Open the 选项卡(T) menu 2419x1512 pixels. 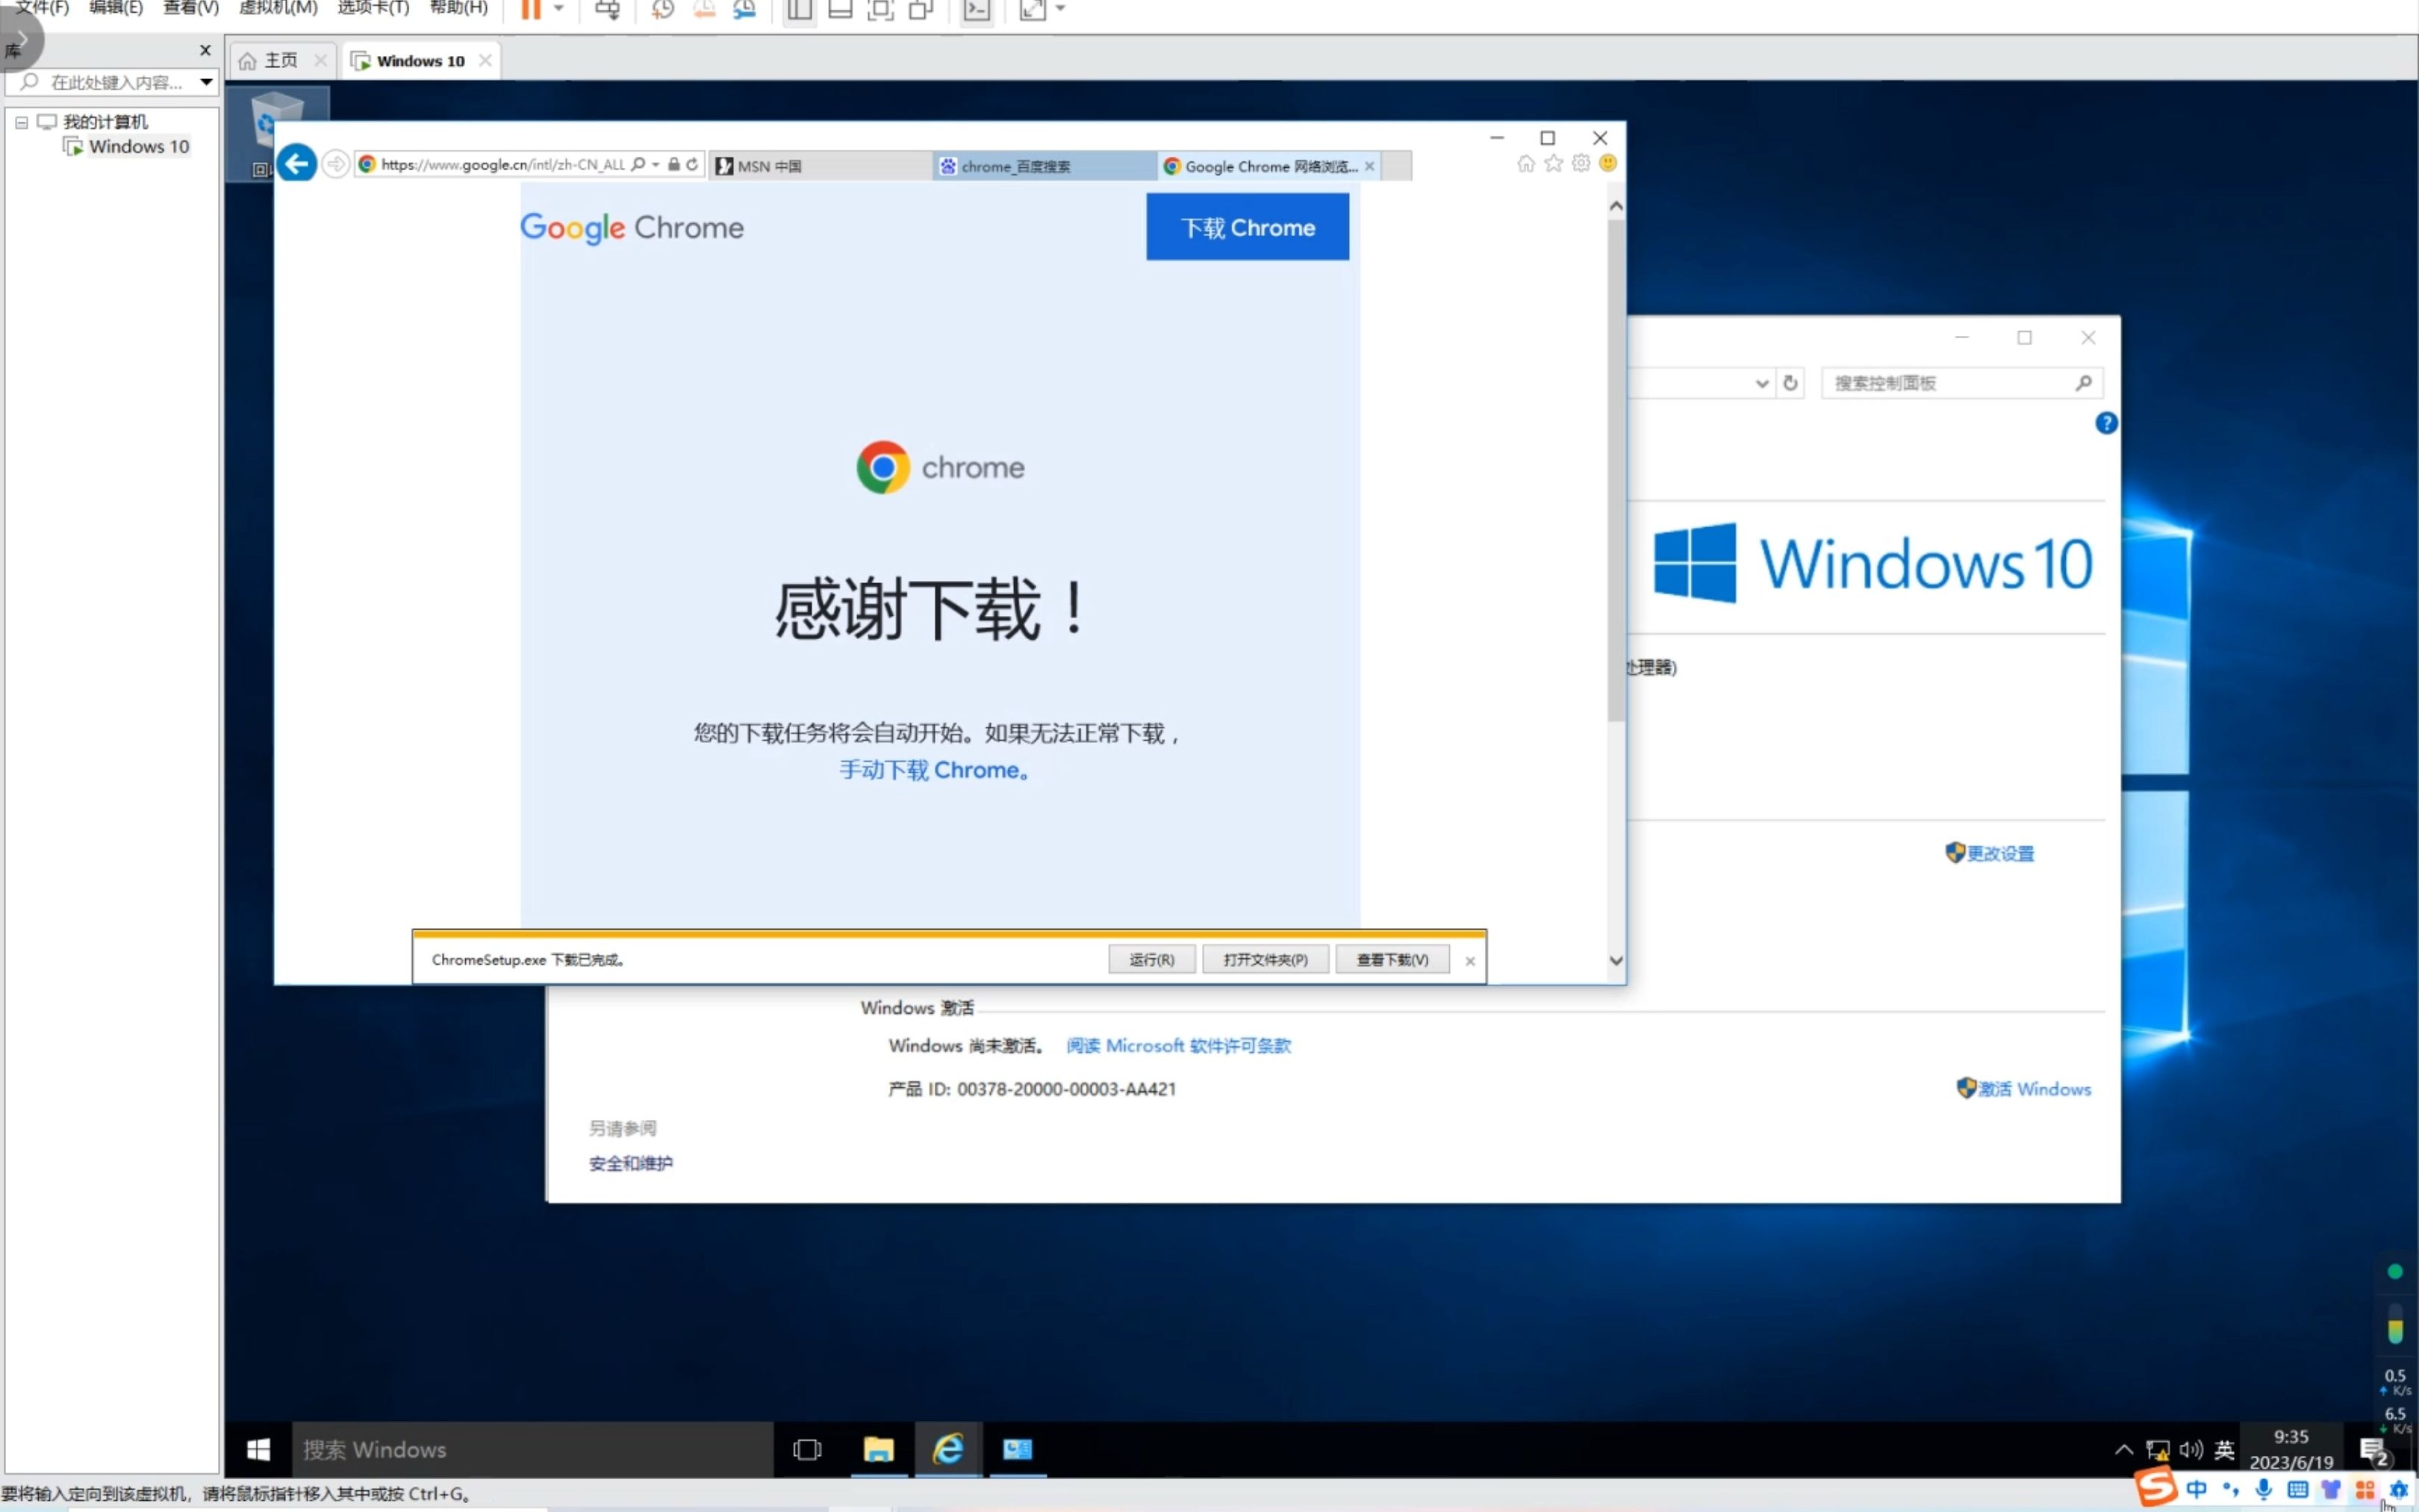(373, 8)
